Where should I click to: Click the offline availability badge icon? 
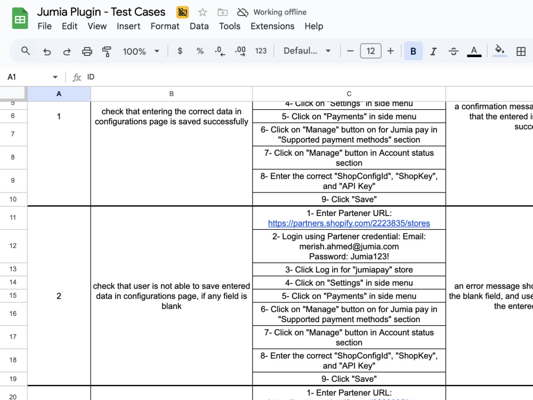(182, 12)
